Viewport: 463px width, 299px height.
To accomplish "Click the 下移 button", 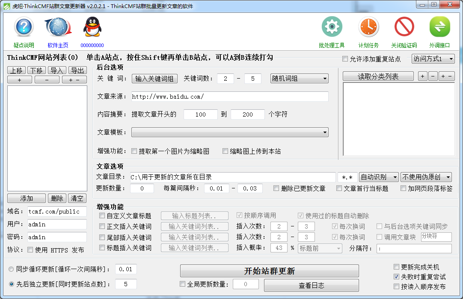I will (37, 70).
